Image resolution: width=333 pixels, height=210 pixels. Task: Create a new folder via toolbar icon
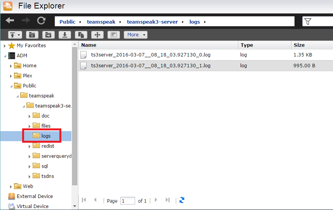32,35
